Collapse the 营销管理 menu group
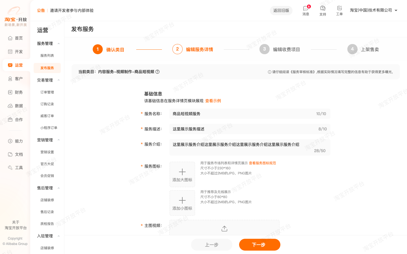 [x=59, y=140]
